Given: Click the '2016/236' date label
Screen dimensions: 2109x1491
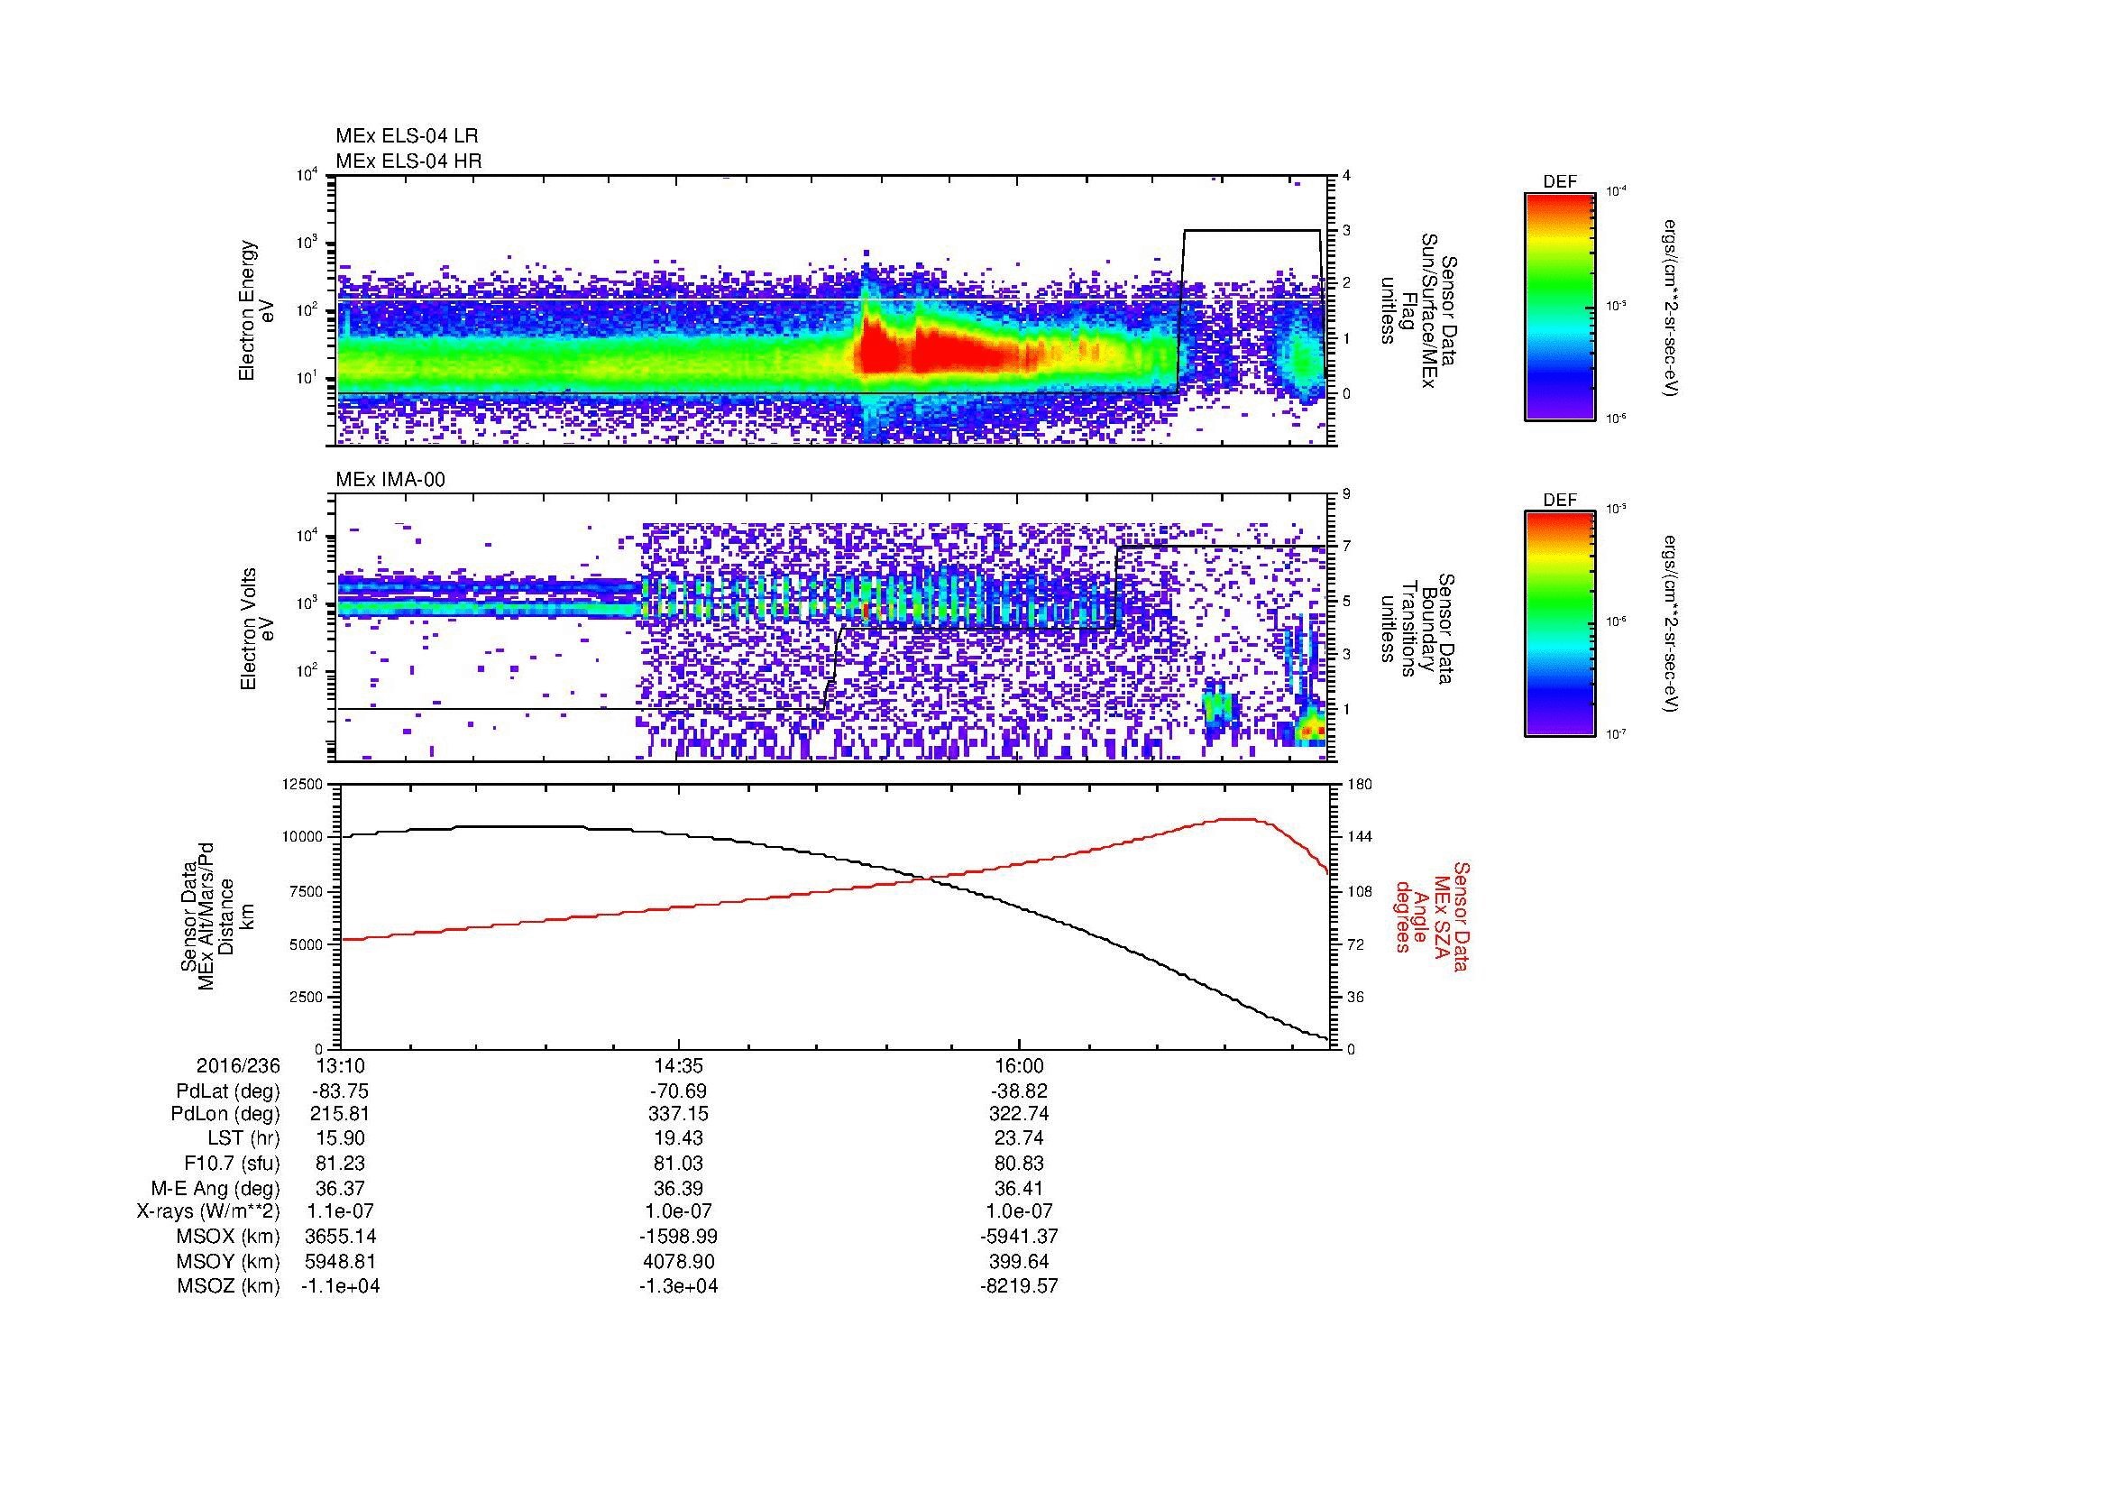Looking at the screenshot, I should (x=238, y=1065).
